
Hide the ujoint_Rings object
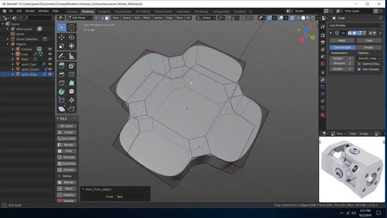click(50, 74)
